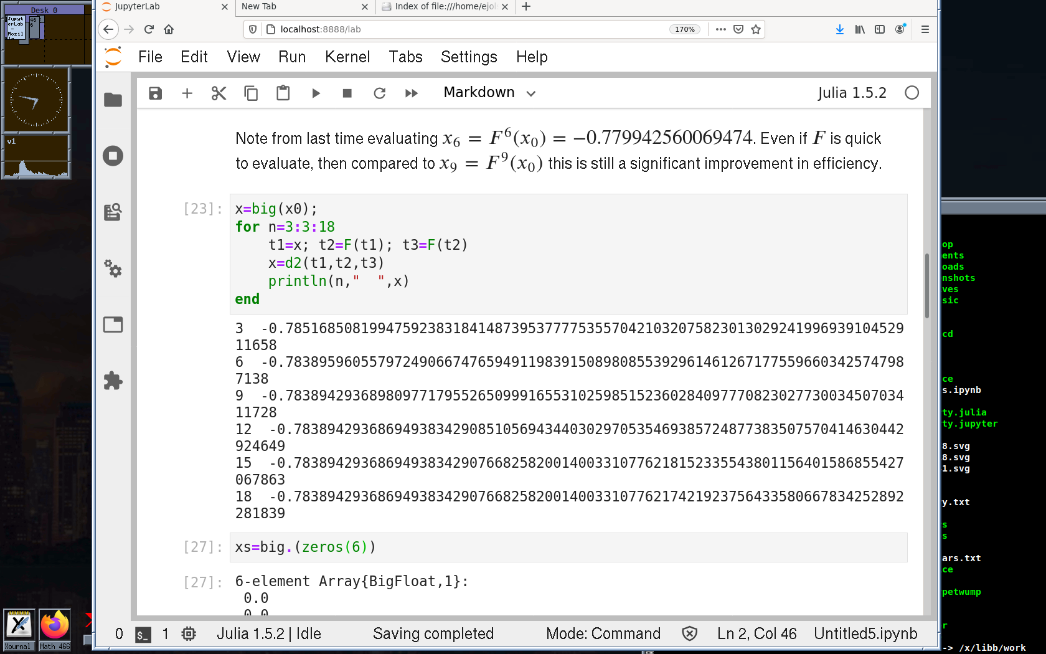Screen dimensions: 1046x654
Task: Toggle the Firefox sidebar view icon
Action: 880,29
